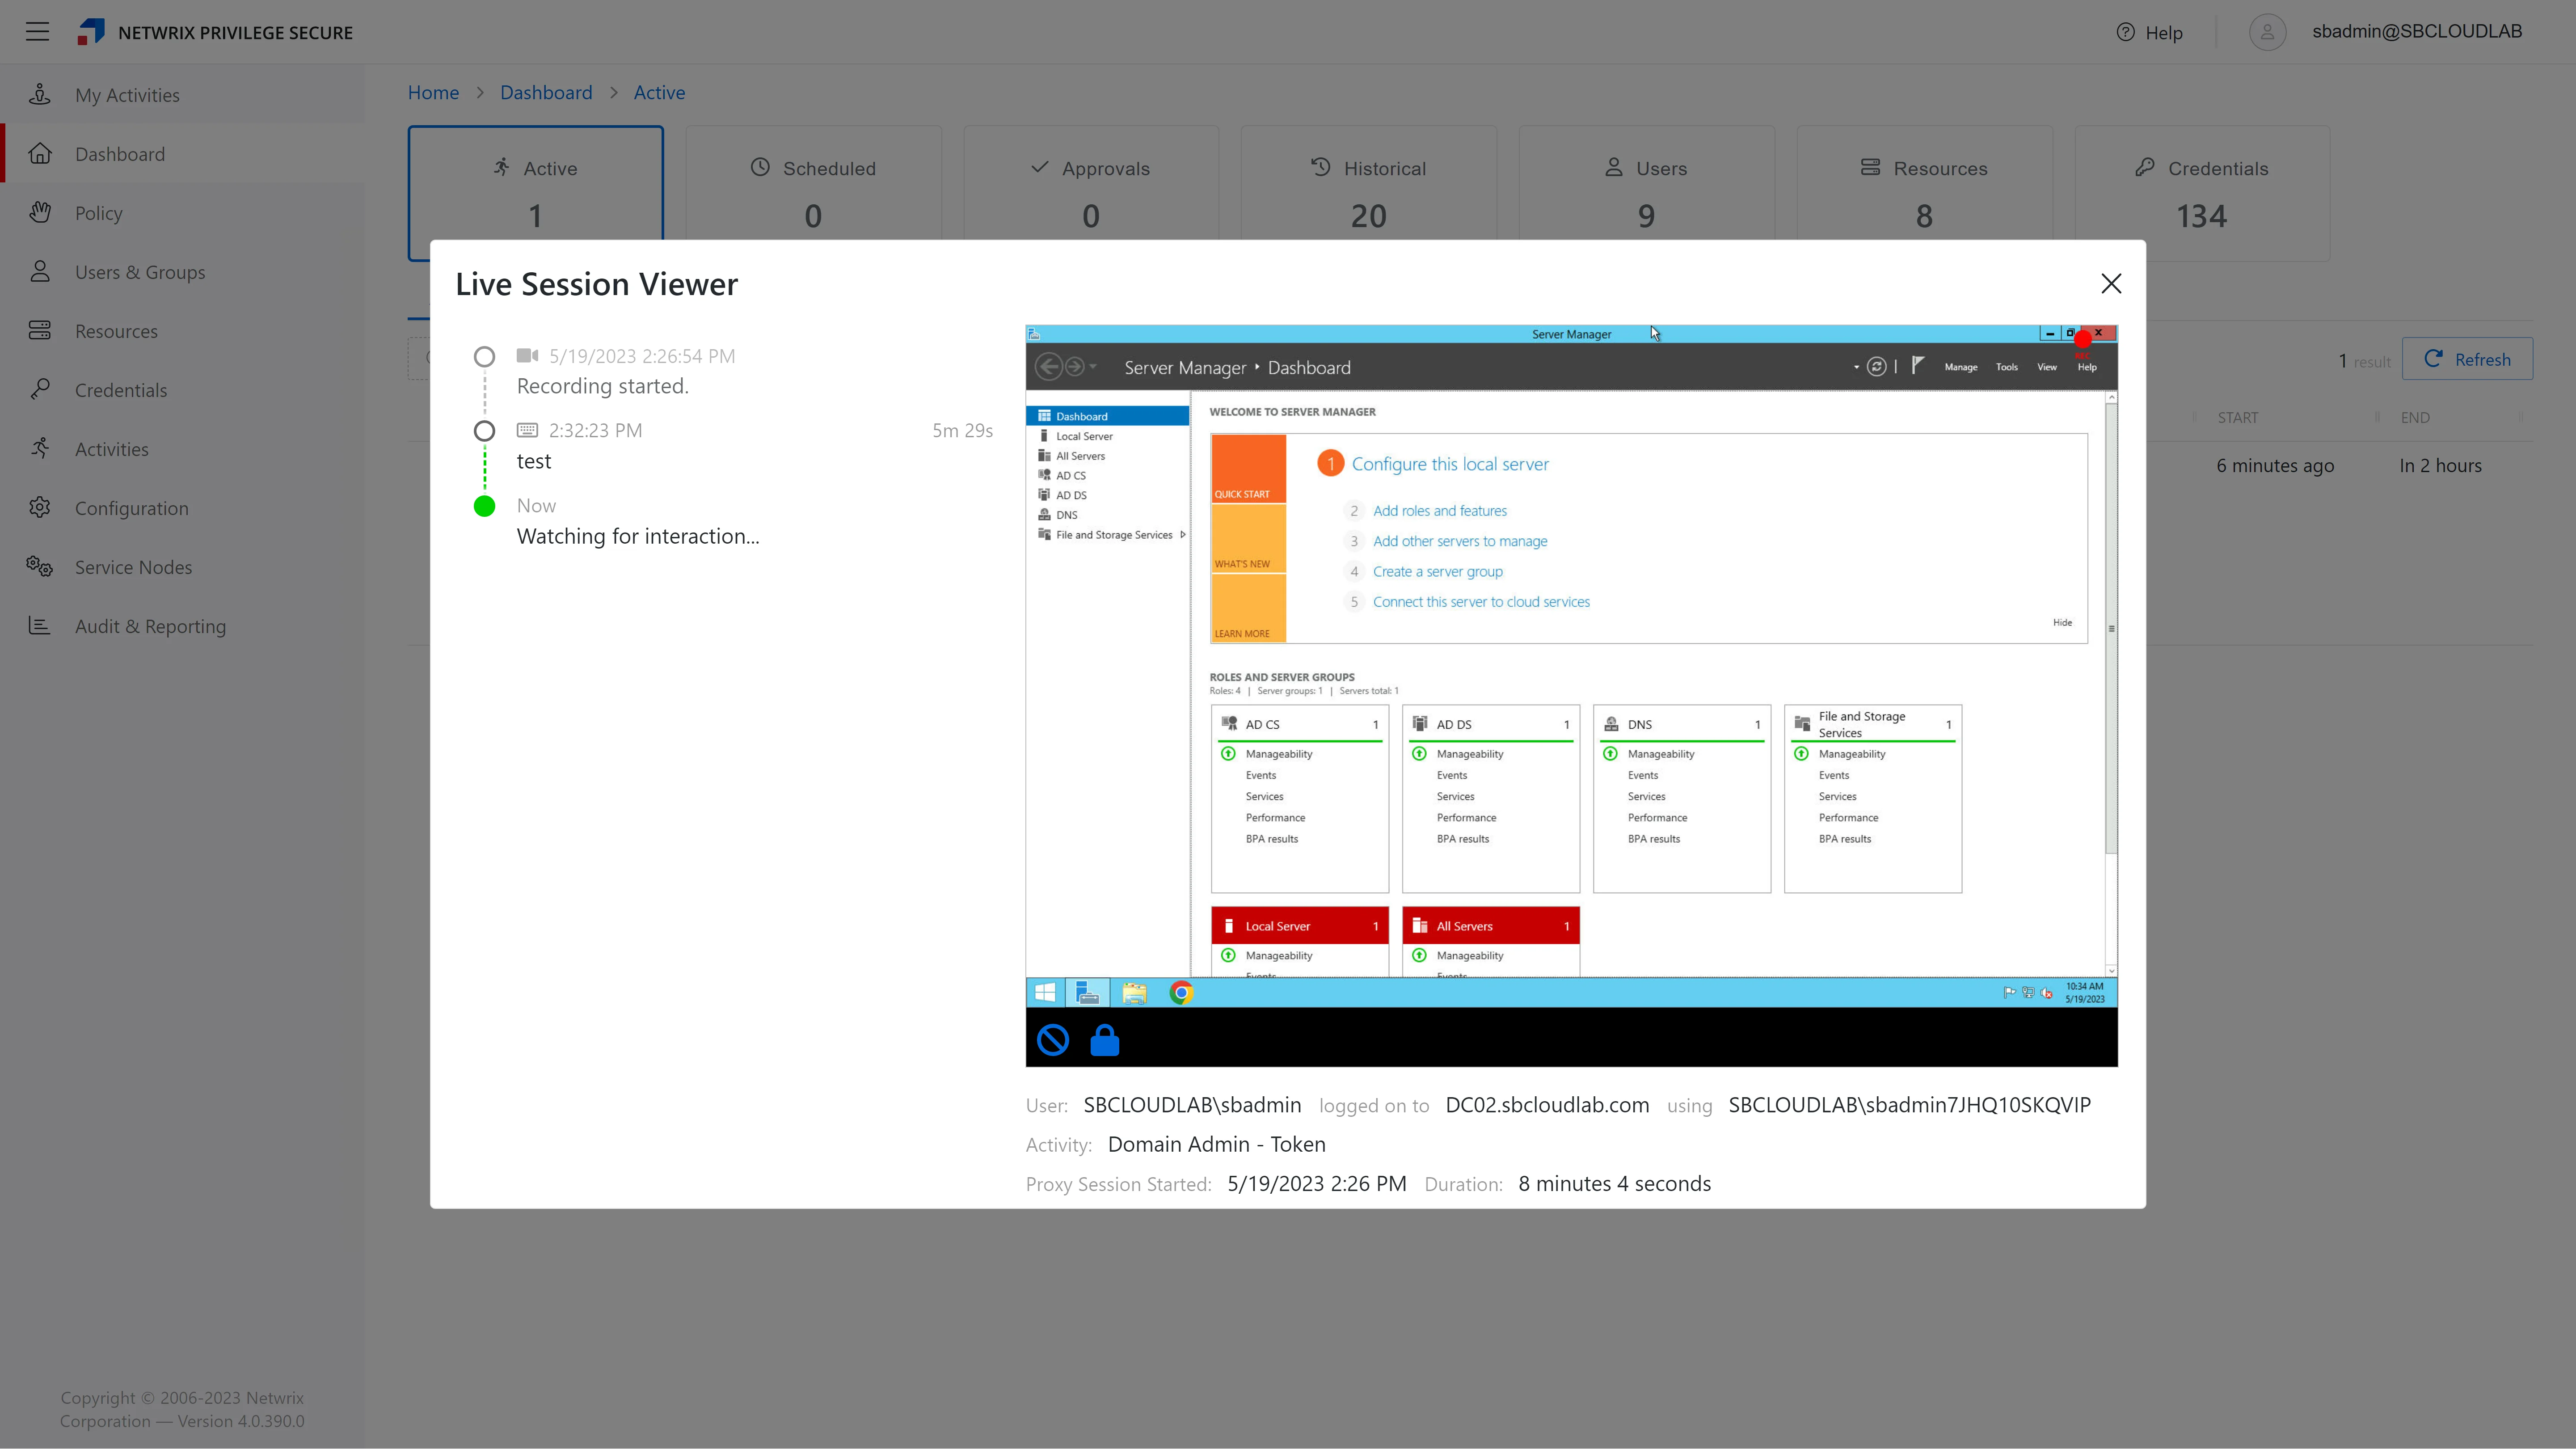Open the red Local Server tile header
Screen dimensions: 2576x1449
tap(1299, 926)
